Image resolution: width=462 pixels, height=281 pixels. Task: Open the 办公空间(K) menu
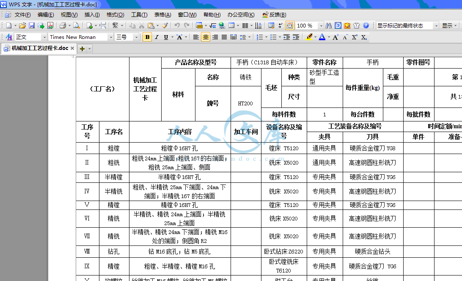(x=241, y=15)
